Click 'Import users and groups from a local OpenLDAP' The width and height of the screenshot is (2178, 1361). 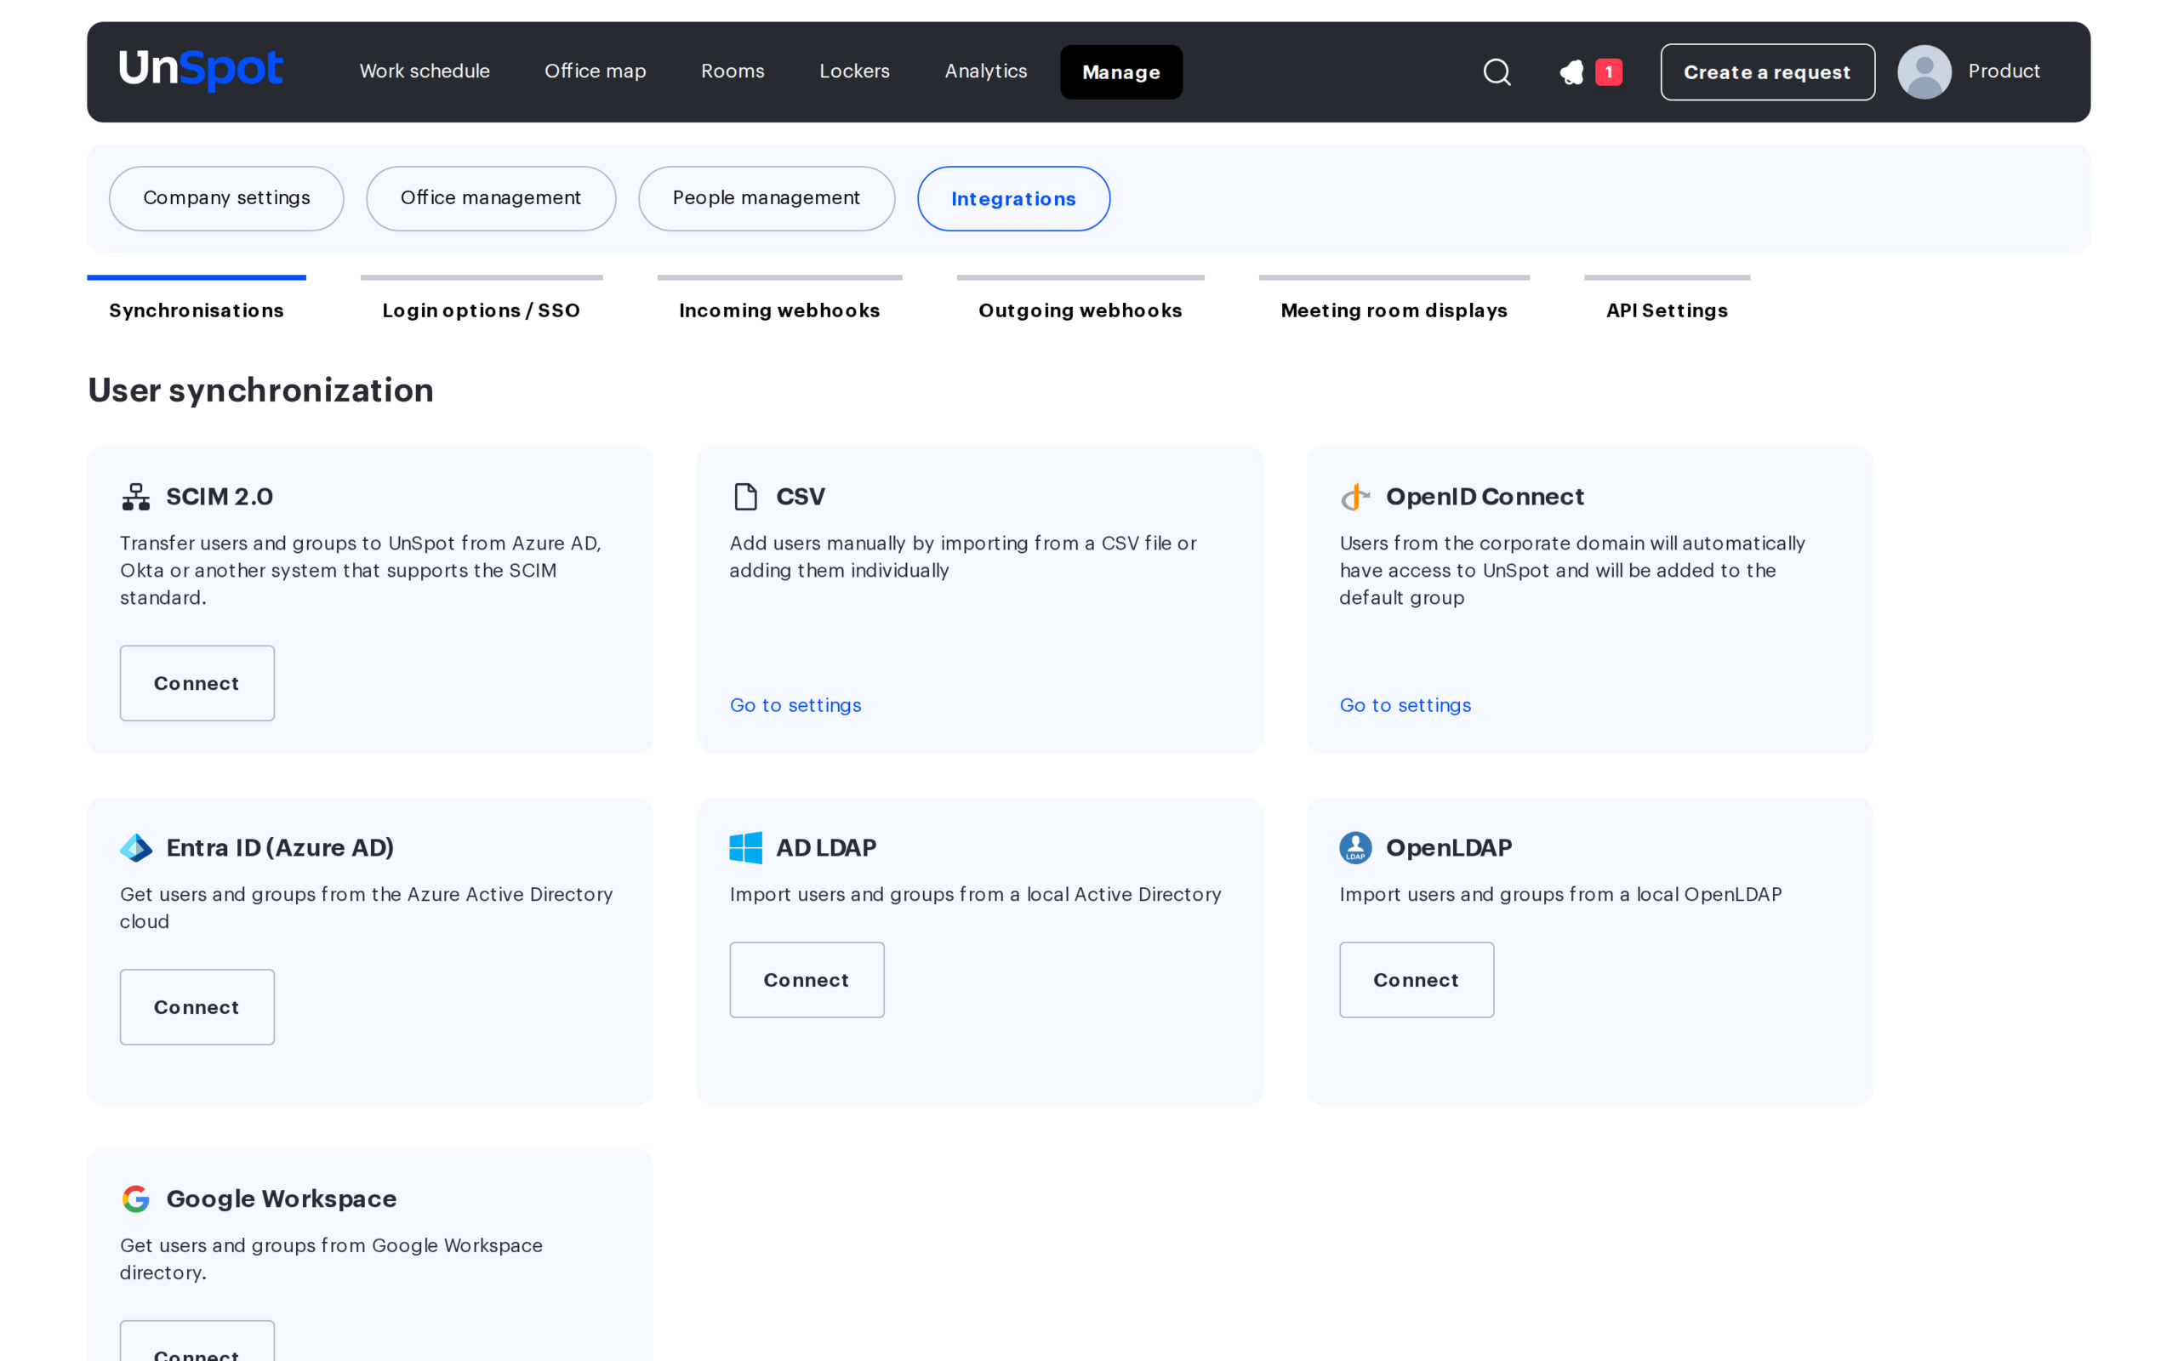(1560, 894)
